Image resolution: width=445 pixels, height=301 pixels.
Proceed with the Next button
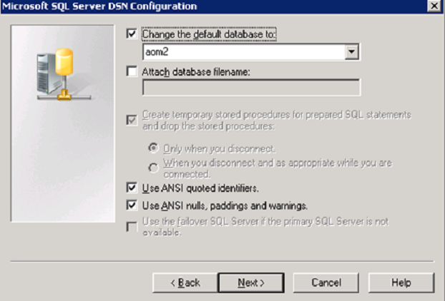[x=251, y=282]
